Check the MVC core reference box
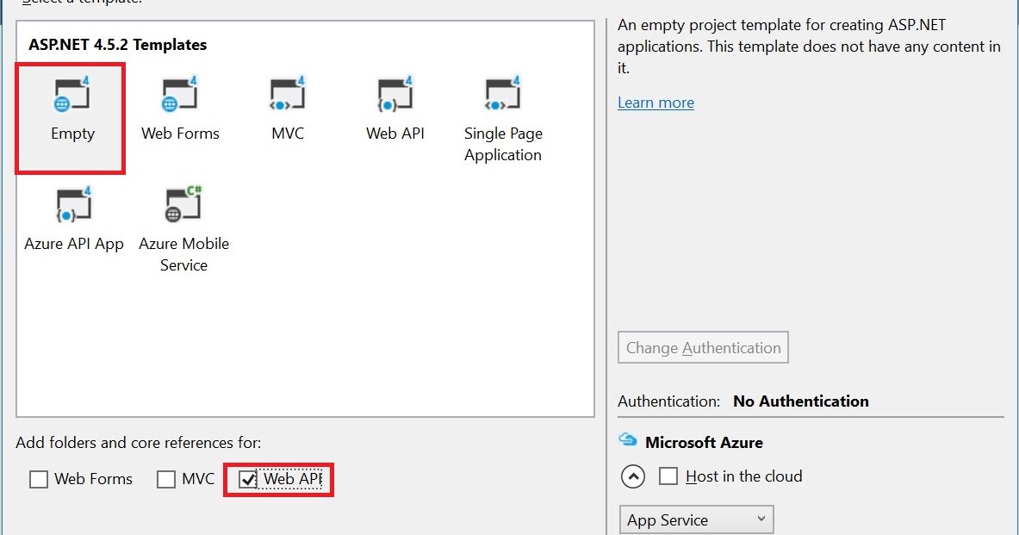1019x535 pixels. (x=165, y=479)
